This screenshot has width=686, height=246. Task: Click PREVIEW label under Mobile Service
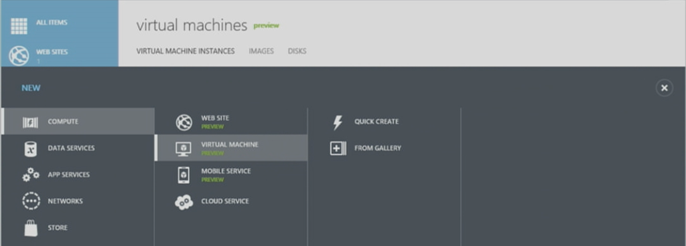[212, 180]
